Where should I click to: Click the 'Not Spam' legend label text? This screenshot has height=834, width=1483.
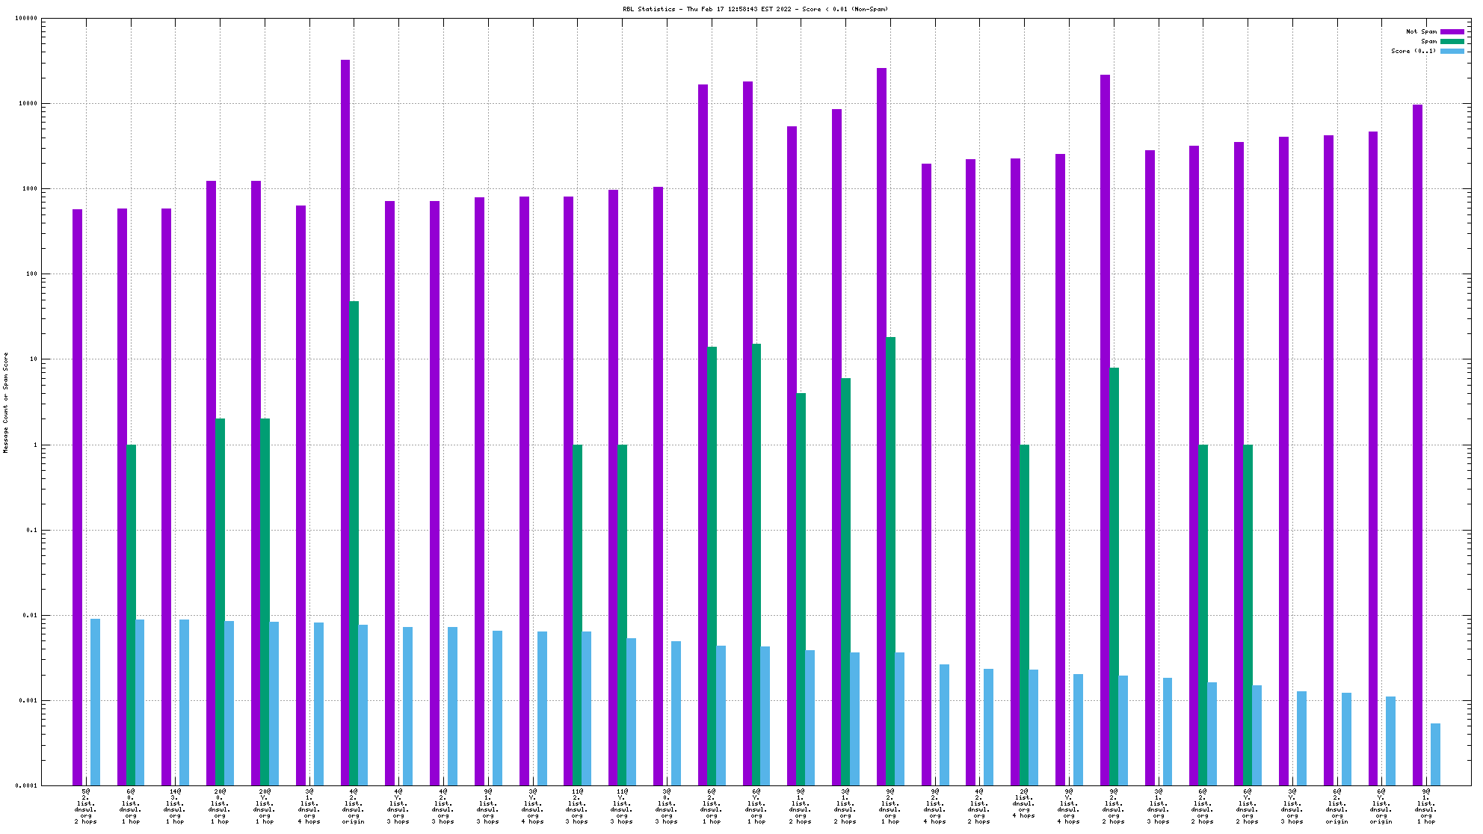click(1421, 31)
